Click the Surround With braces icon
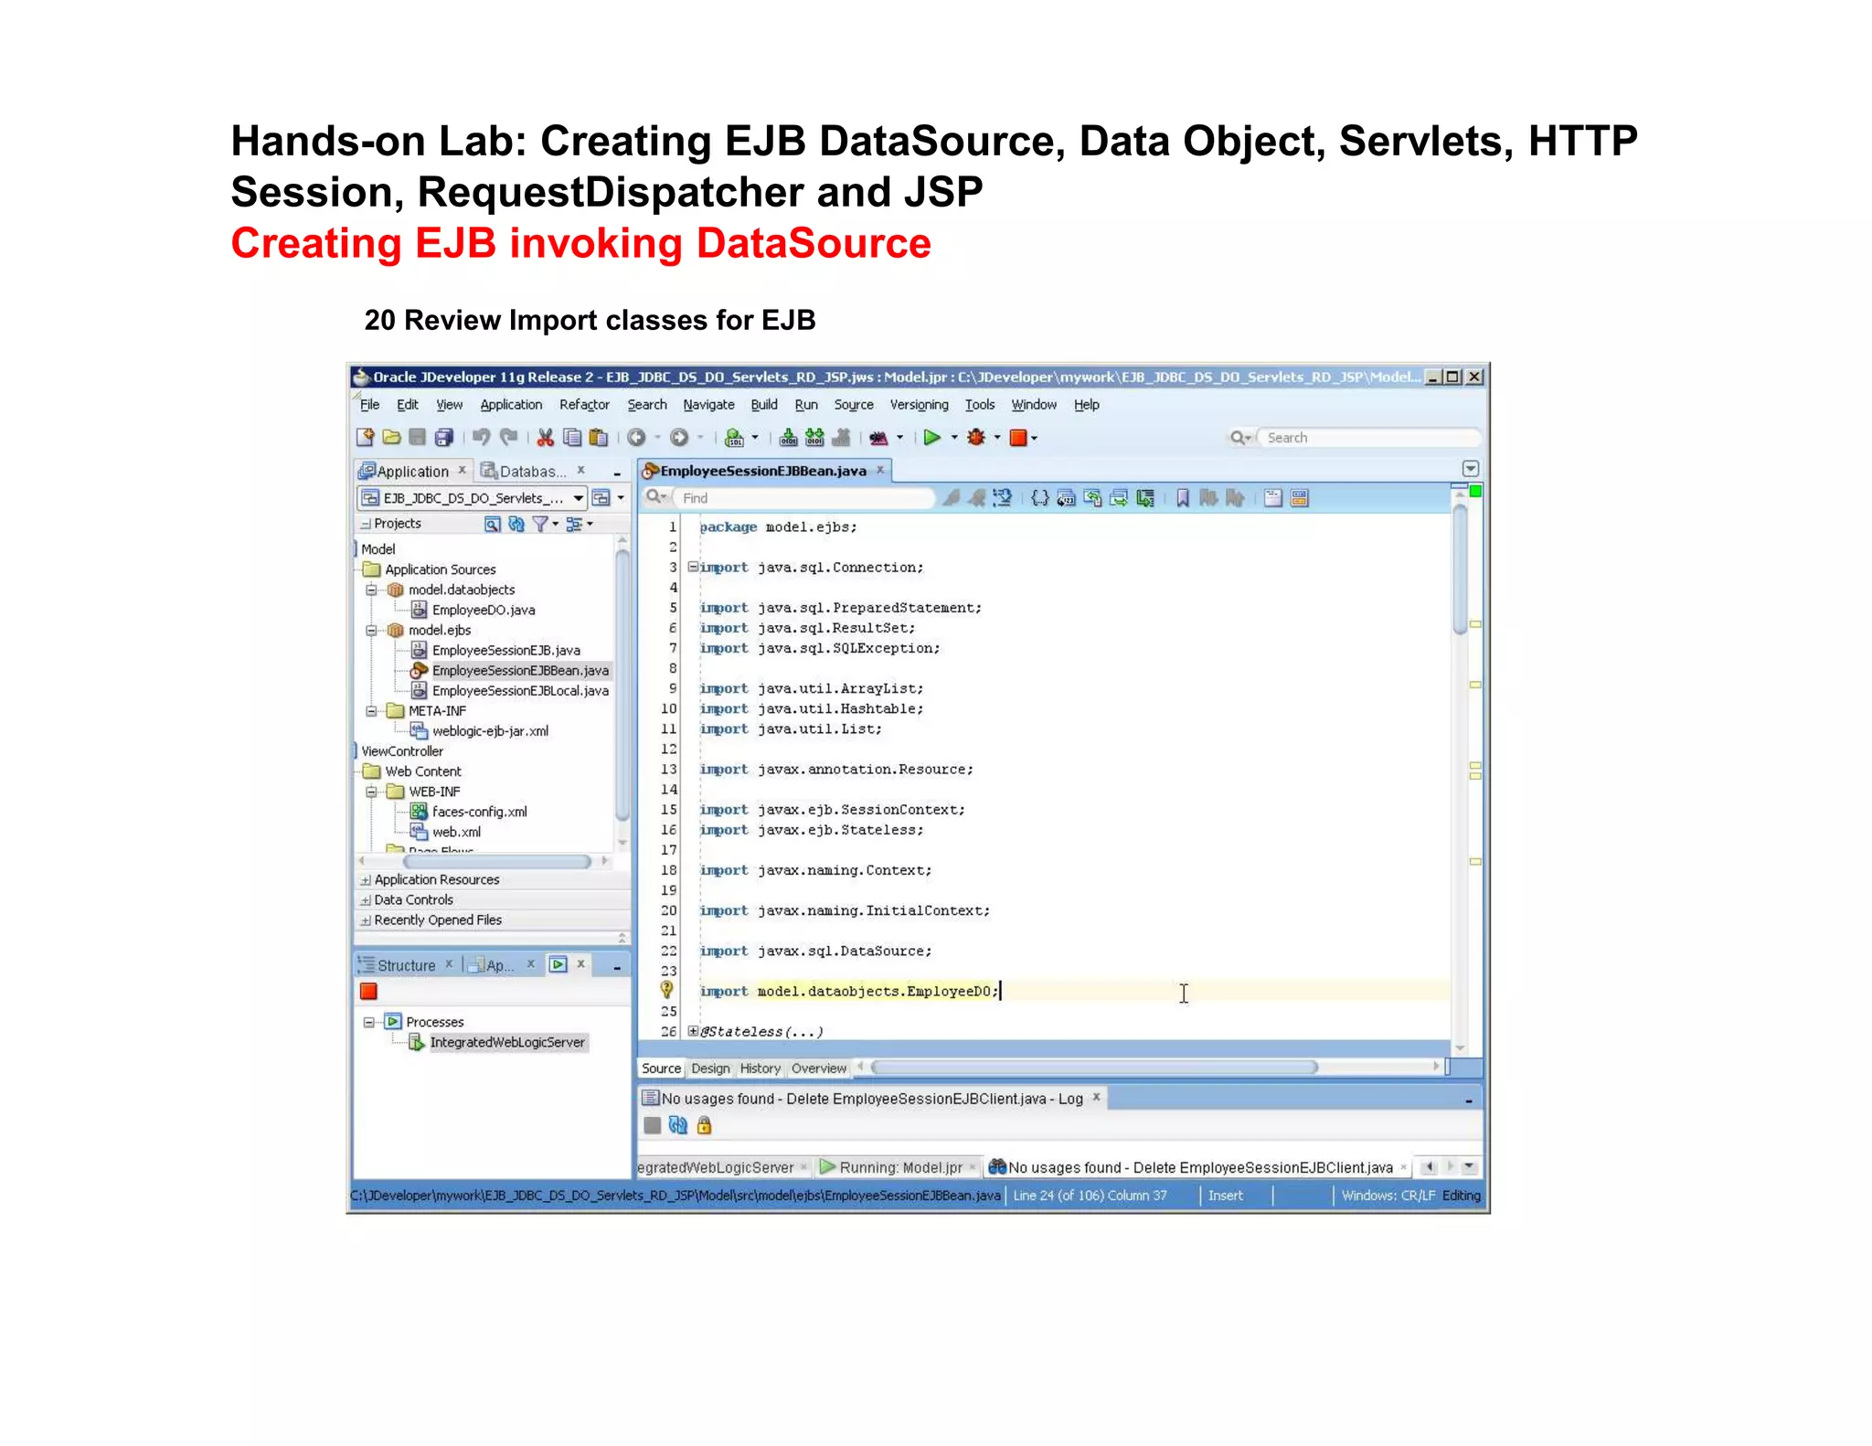Image resolution: width=1872 pixels, height=1446 pixels. 1040,498
